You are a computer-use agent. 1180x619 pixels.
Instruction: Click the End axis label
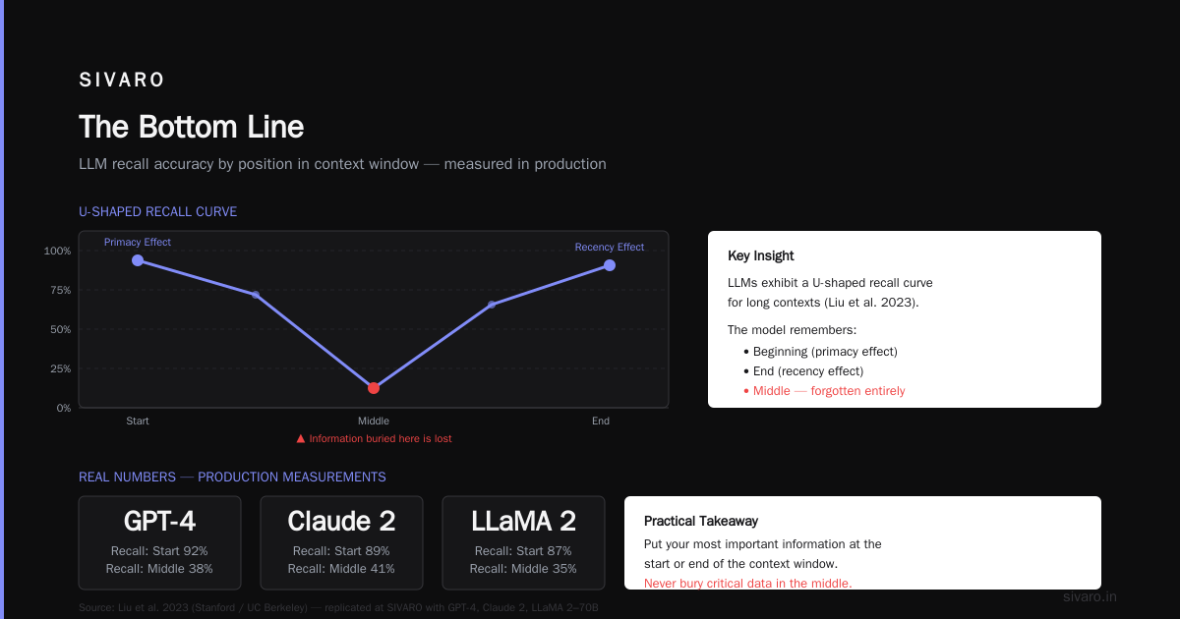(601, 421)
